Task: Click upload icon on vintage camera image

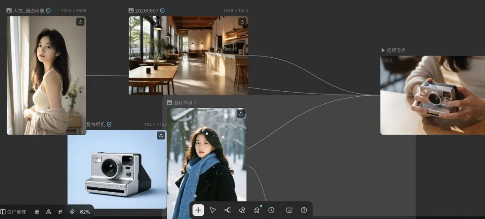Action: (161, 135)
